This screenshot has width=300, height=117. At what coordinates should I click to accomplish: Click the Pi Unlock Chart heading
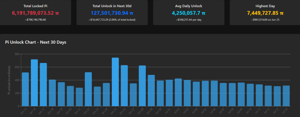click(x=36, y=42)
